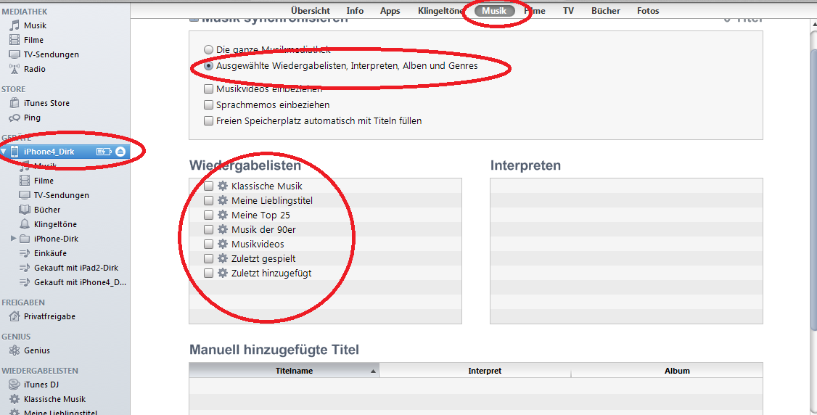Click the Interpret column header
Screen dimensions: 817x415
(x=484, y=371)
